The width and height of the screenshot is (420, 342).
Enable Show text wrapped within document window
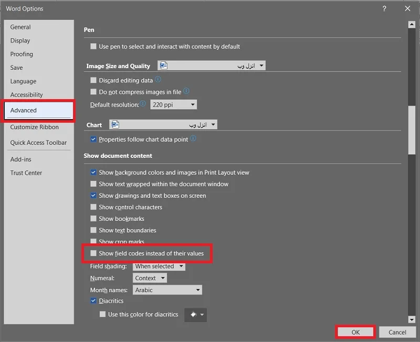point(93,184)
